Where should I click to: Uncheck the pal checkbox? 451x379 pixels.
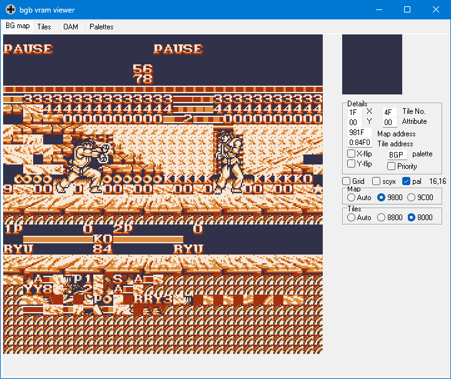tap(406, 181)
